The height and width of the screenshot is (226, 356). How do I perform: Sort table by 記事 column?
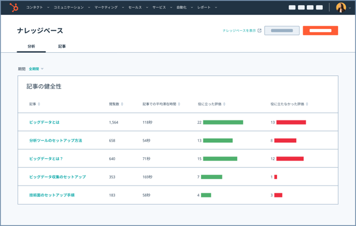point(34,104)
